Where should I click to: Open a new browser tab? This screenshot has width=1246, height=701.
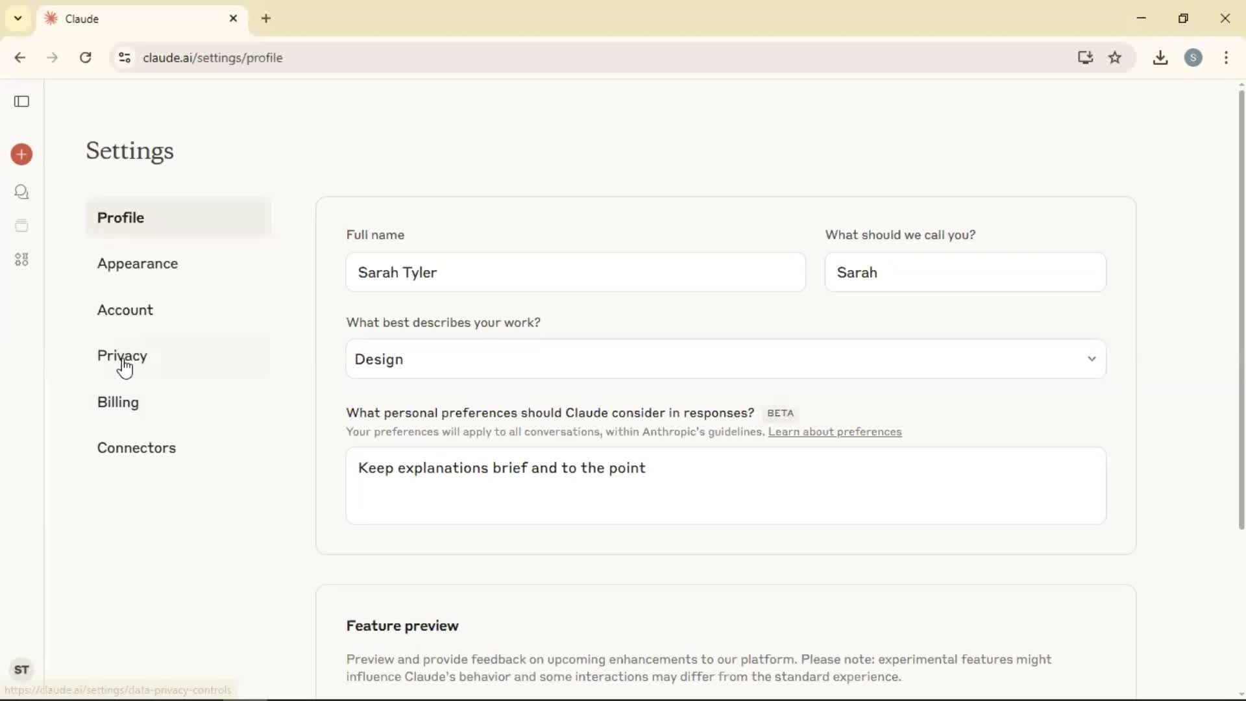coord(266,19)
